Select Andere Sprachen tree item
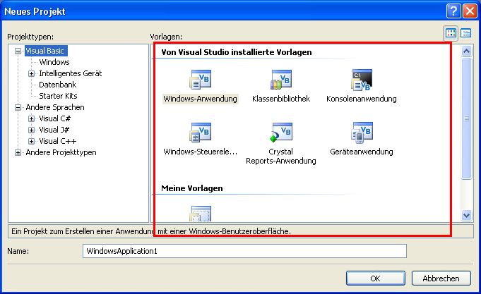This screenshot has height=294, width=481. point(55,107)
